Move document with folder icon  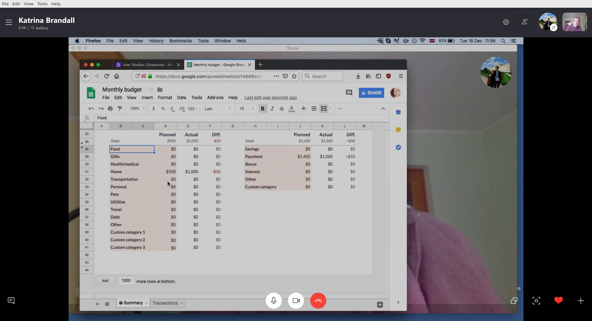[x=160, y=89]
